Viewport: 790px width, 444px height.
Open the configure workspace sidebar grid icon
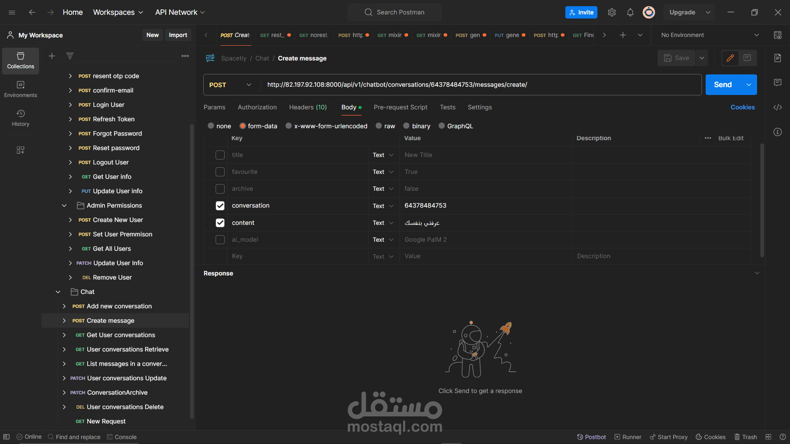pyautogui.click(x=21, y=150)
